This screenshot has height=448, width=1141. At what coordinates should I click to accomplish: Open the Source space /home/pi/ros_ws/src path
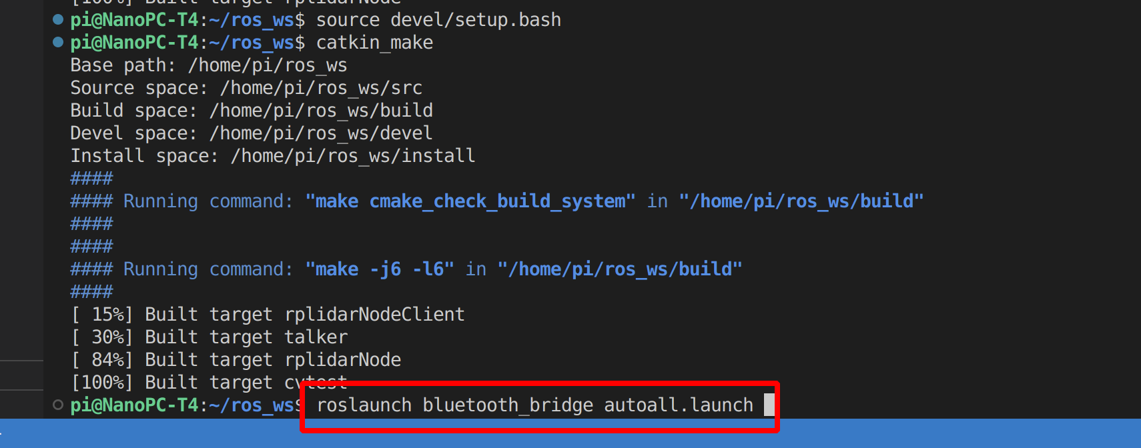click(x=321, y=88)
